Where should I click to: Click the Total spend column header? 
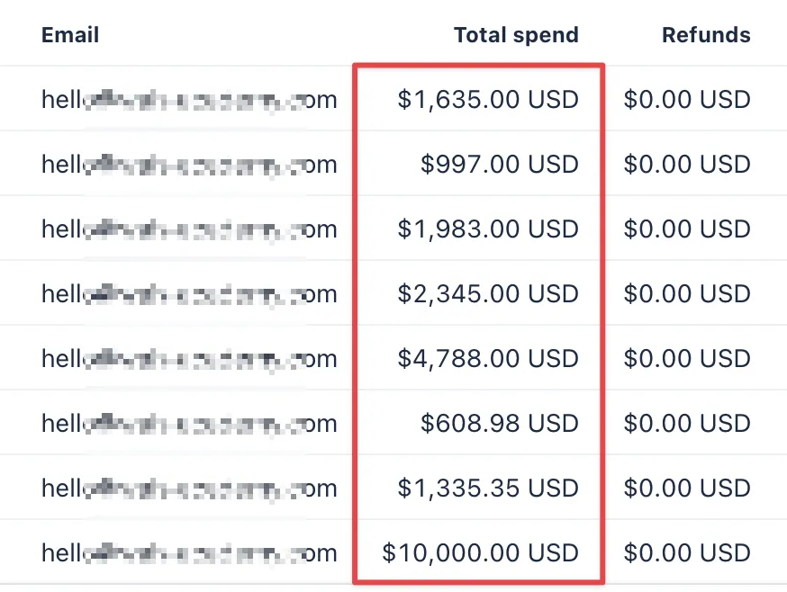click(x=516, y=36)
